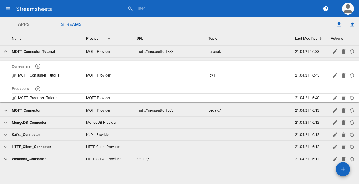The image size is (359, 184).
Task: Click the search magnifier icon
Action: point(130,9)
